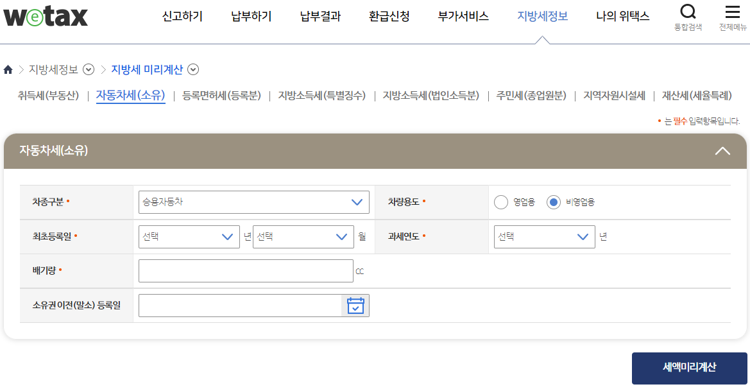The height and width of the screenshot is (389, 750).
Task: Open the 과세연도 year dropdown
Action: (544, 236)
